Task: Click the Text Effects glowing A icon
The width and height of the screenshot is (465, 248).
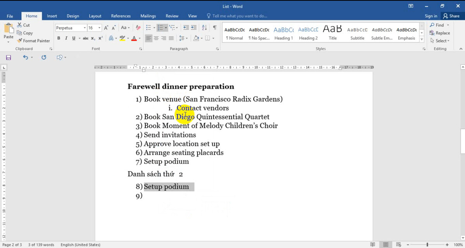Action: (x=111, y=38)
